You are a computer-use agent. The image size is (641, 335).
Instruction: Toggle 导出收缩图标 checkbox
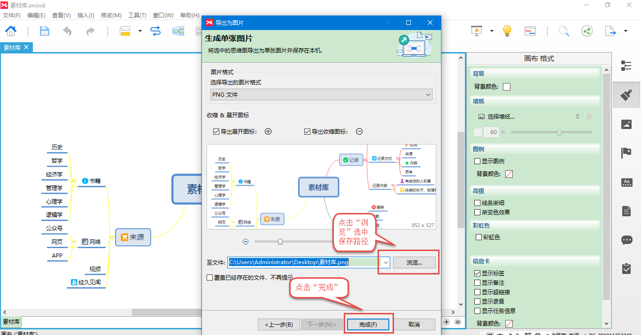tap(307, 132)
